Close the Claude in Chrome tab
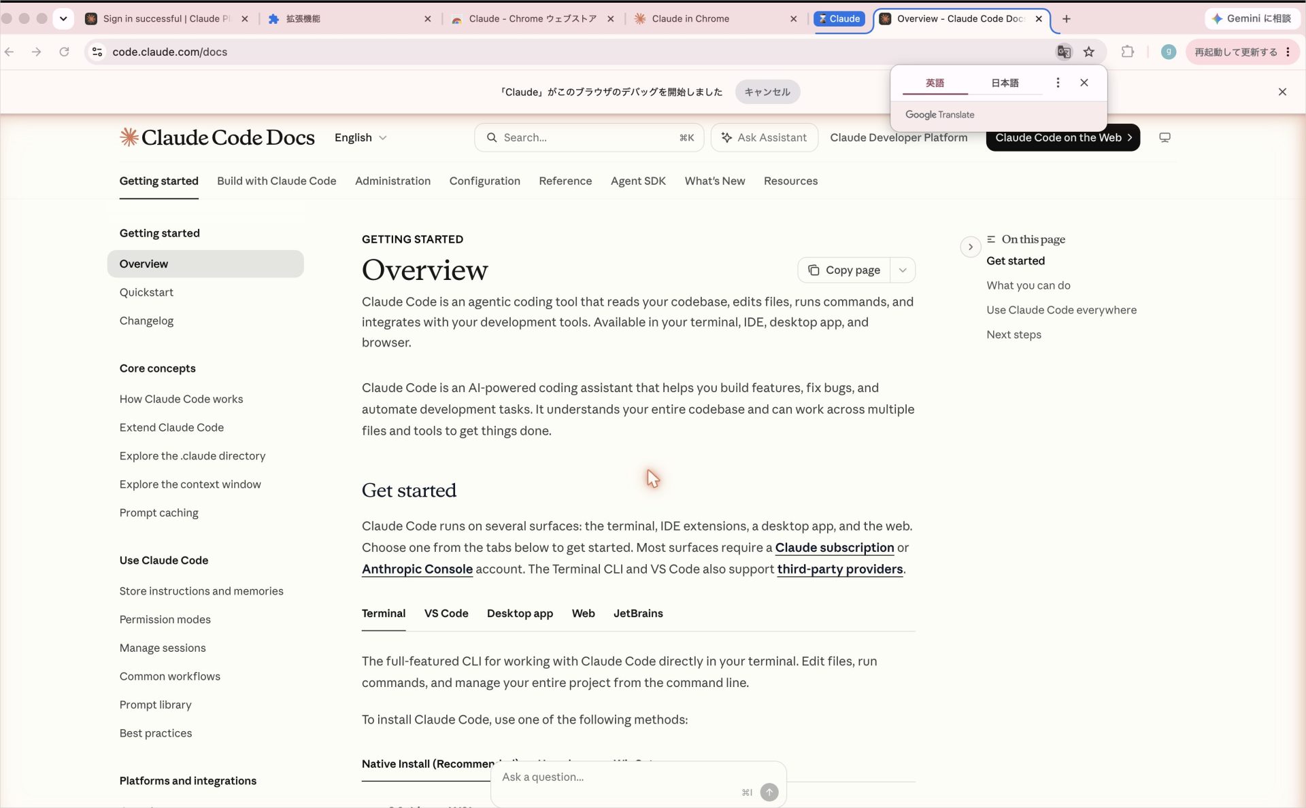This screenshot has height=808, width=1306. (793, 19)
